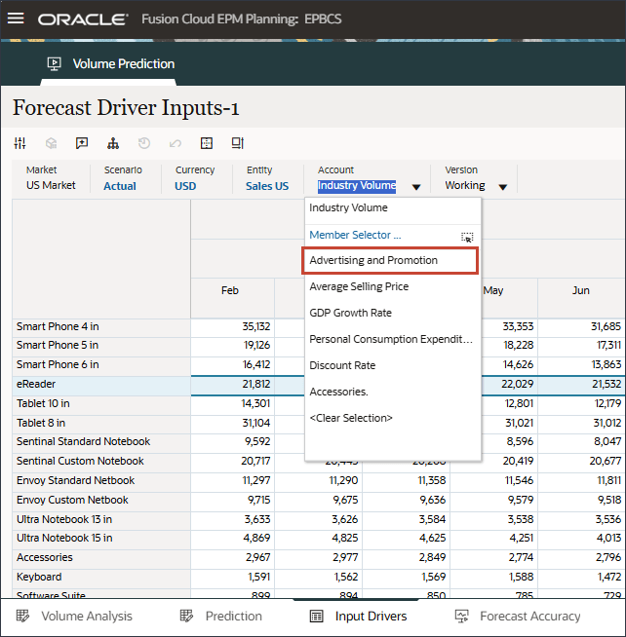
Task: Switch to Input Drivers tab
Action: point(371,616)
